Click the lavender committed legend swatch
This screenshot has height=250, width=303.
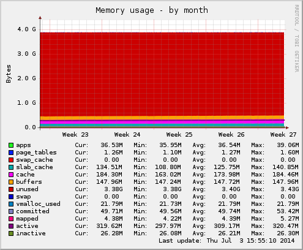click(x=11, y=211)
